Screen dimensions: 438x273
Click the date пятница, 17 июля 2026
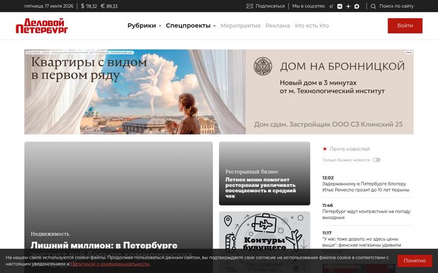pos(49,6)
